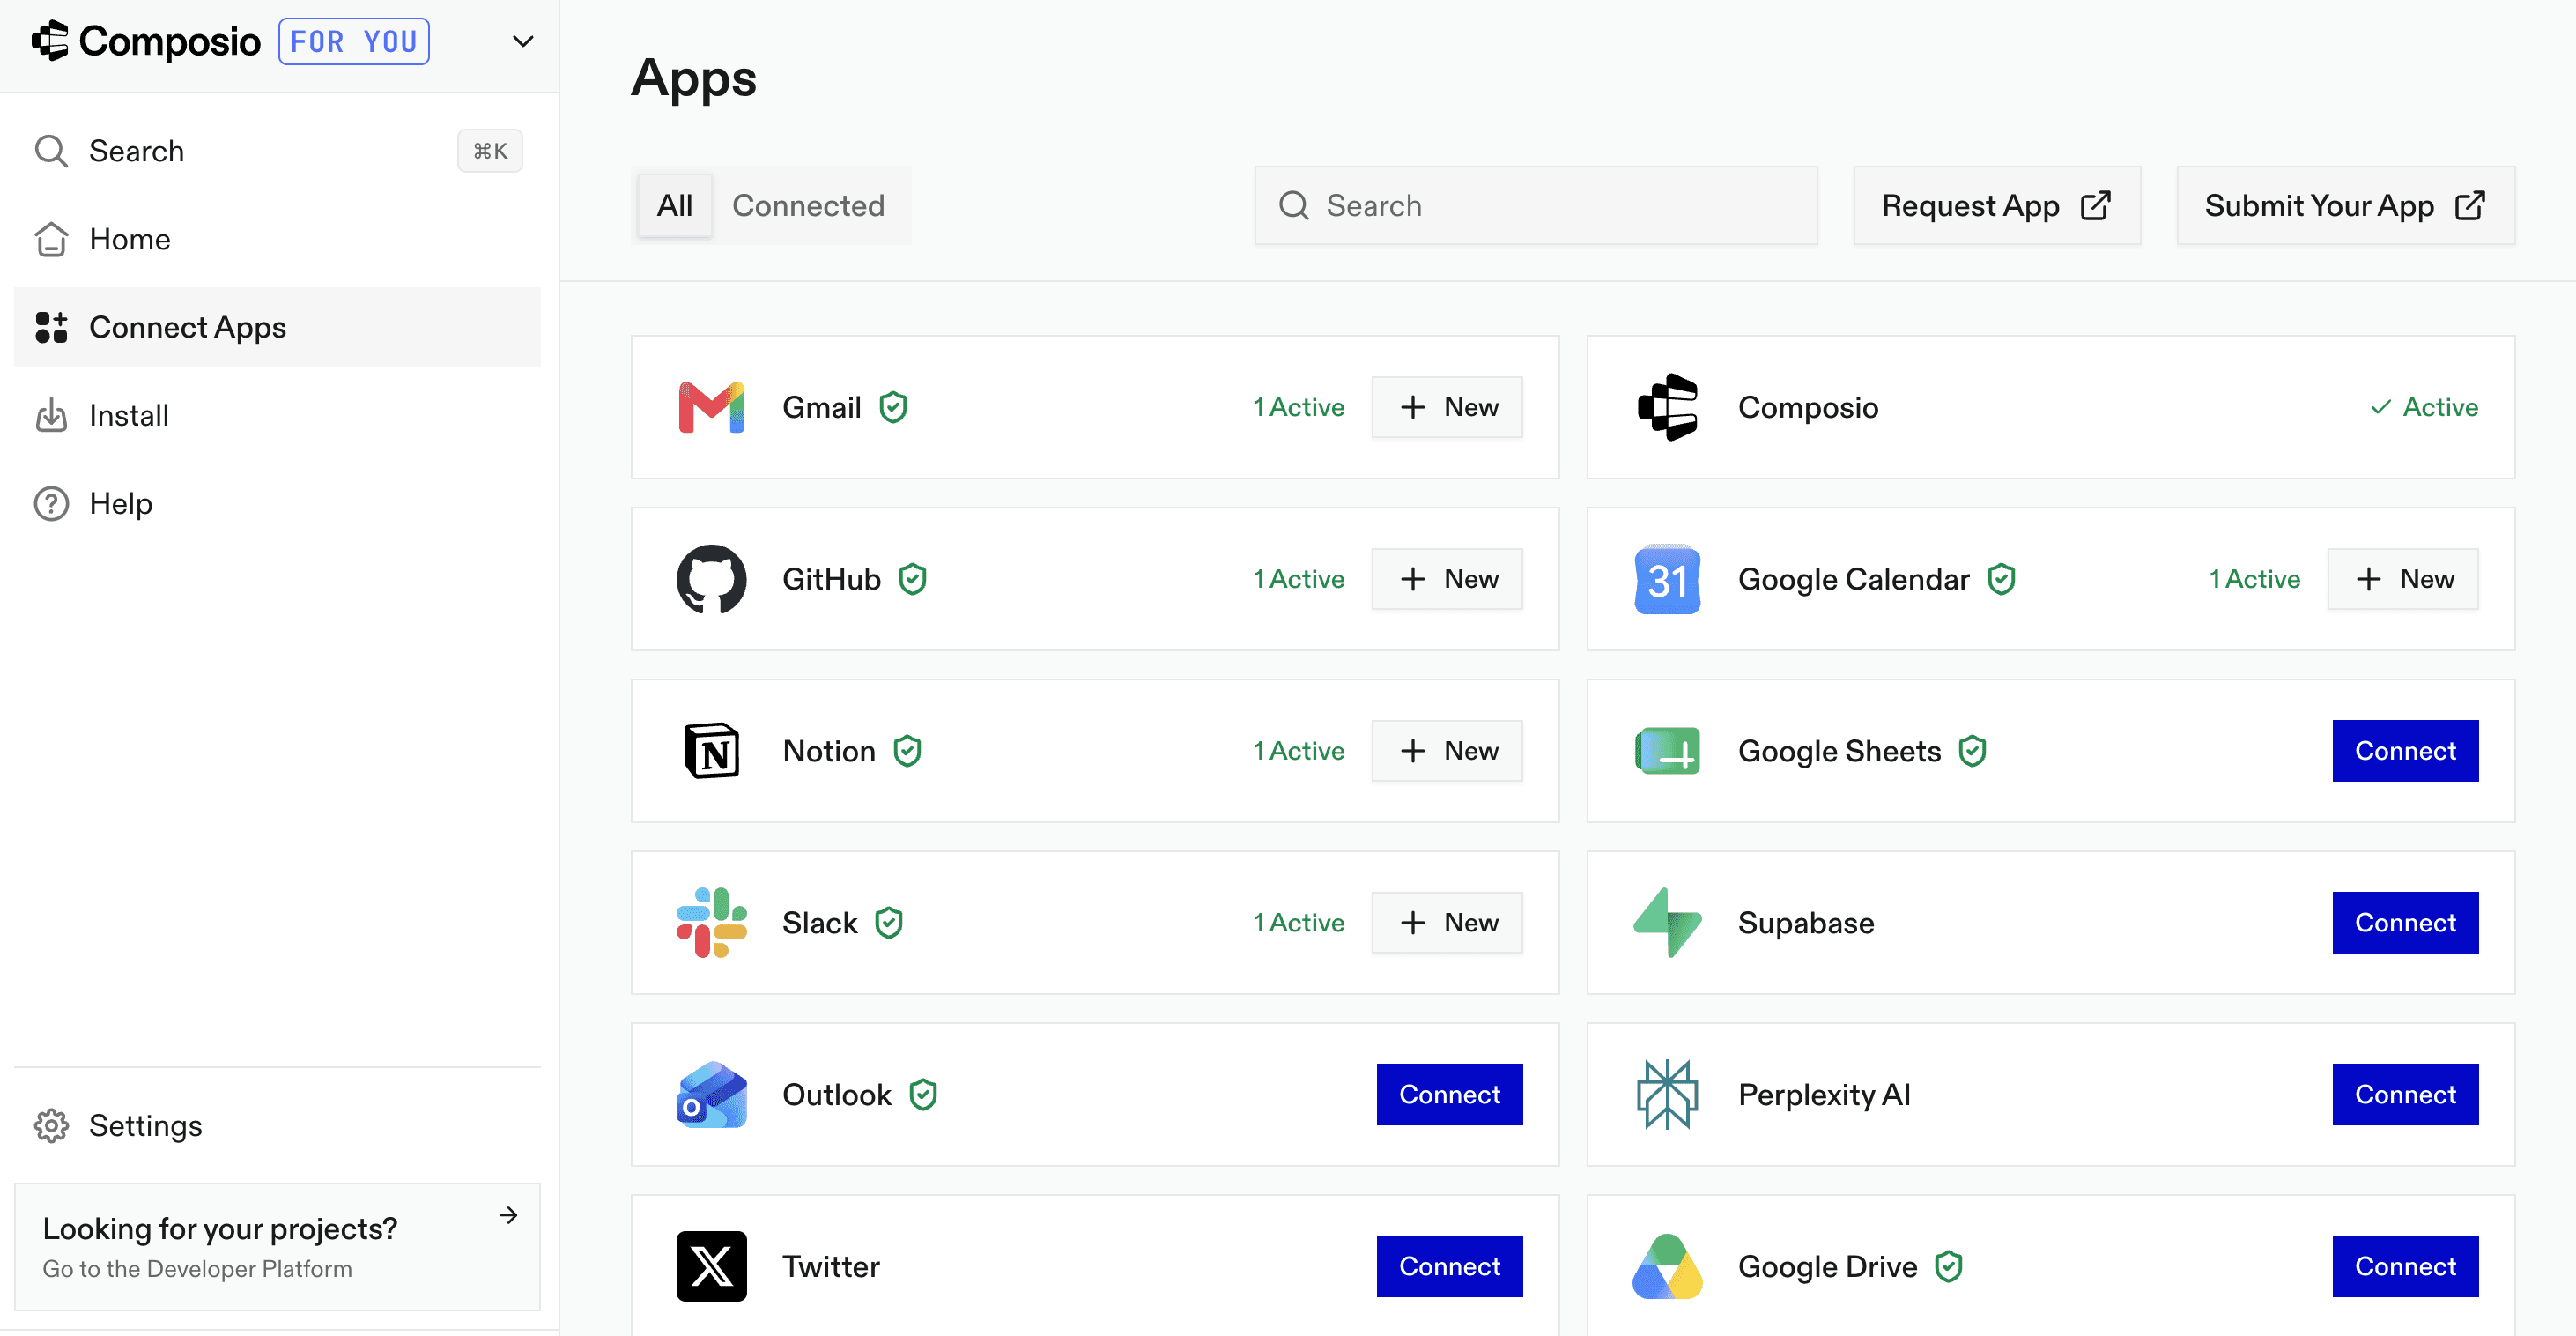Click the Submit Your App button
The width and height of the screenshot is (2576, 1336).
coord(2346,205)
